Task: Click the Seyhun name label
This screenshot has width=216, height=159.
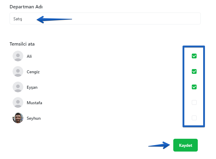Action: coord(34,119)
